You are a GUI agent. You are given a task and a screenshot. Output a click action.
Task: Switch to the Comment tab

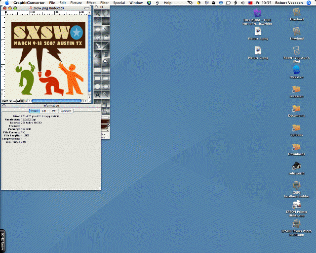pyautogui.click(x=66, y=111)
